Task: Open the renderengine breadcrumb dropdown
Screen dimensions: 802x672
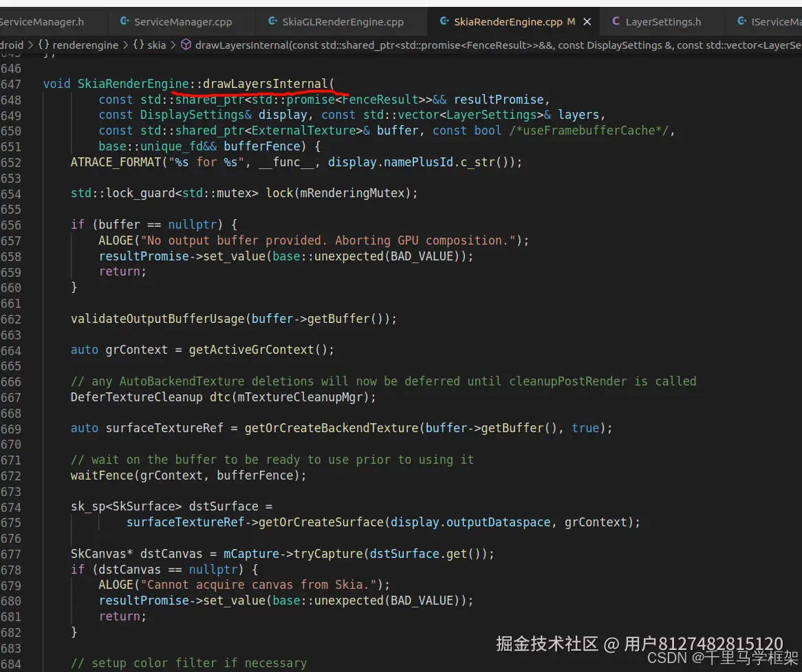Action: [85, 45]
